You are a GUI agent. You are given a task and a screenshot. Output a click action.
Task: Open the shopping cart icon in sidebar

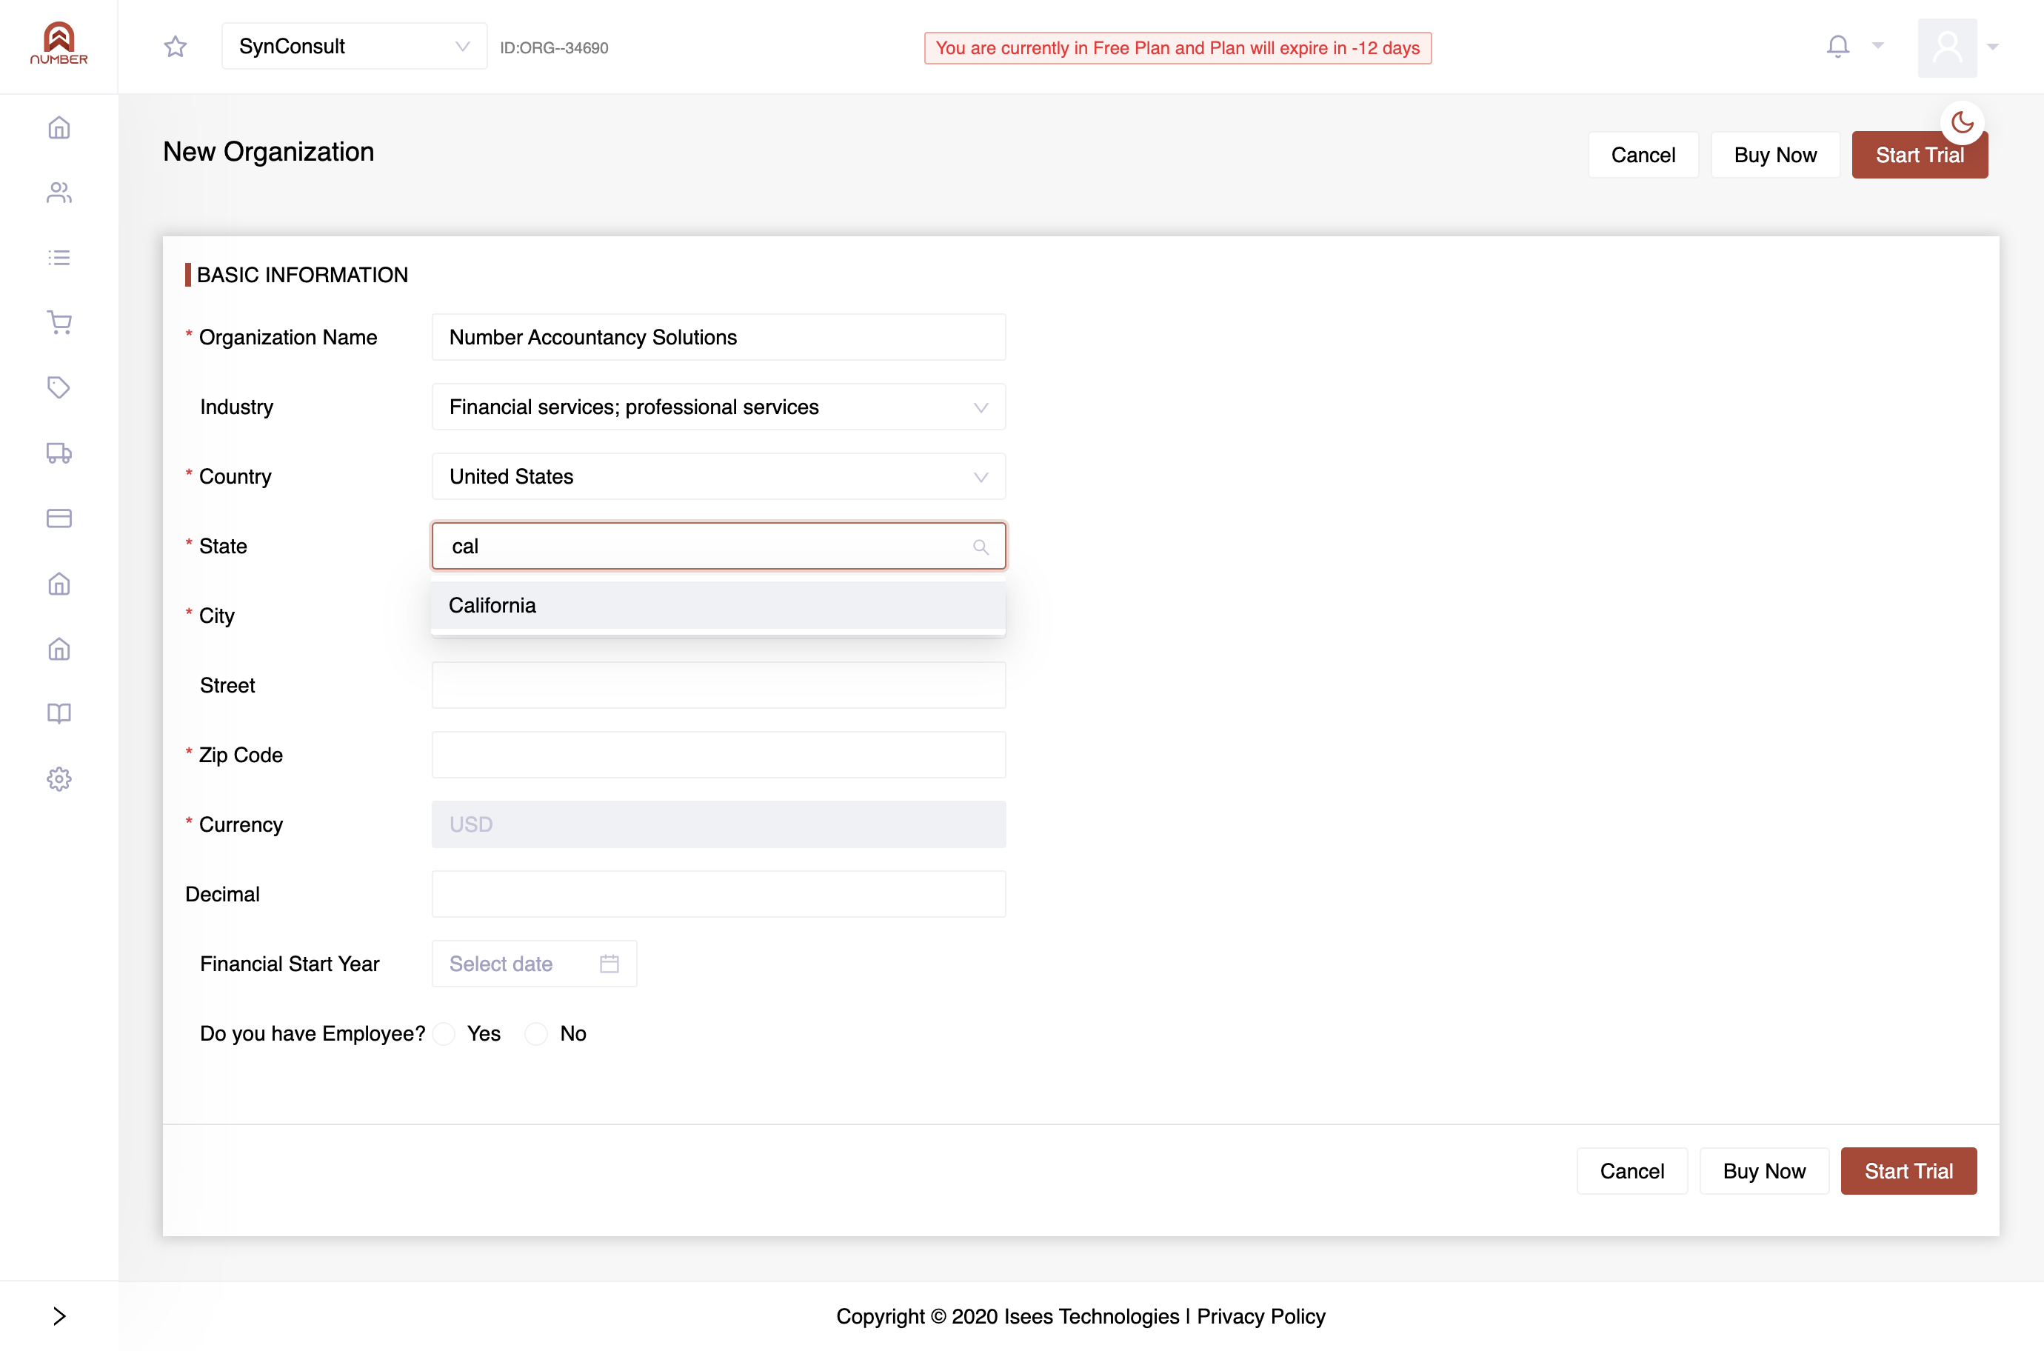(59, 322)
